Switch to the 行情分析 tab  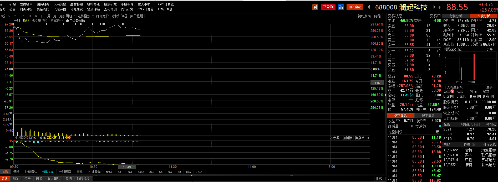point(456,16)
